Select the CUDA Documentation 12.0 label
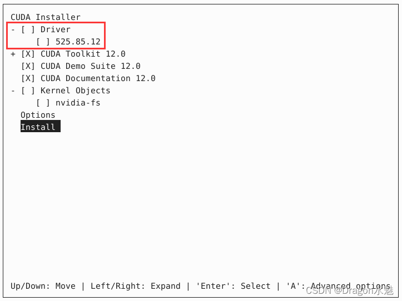This screenshot has width=402, height=301. coord(98,78)
